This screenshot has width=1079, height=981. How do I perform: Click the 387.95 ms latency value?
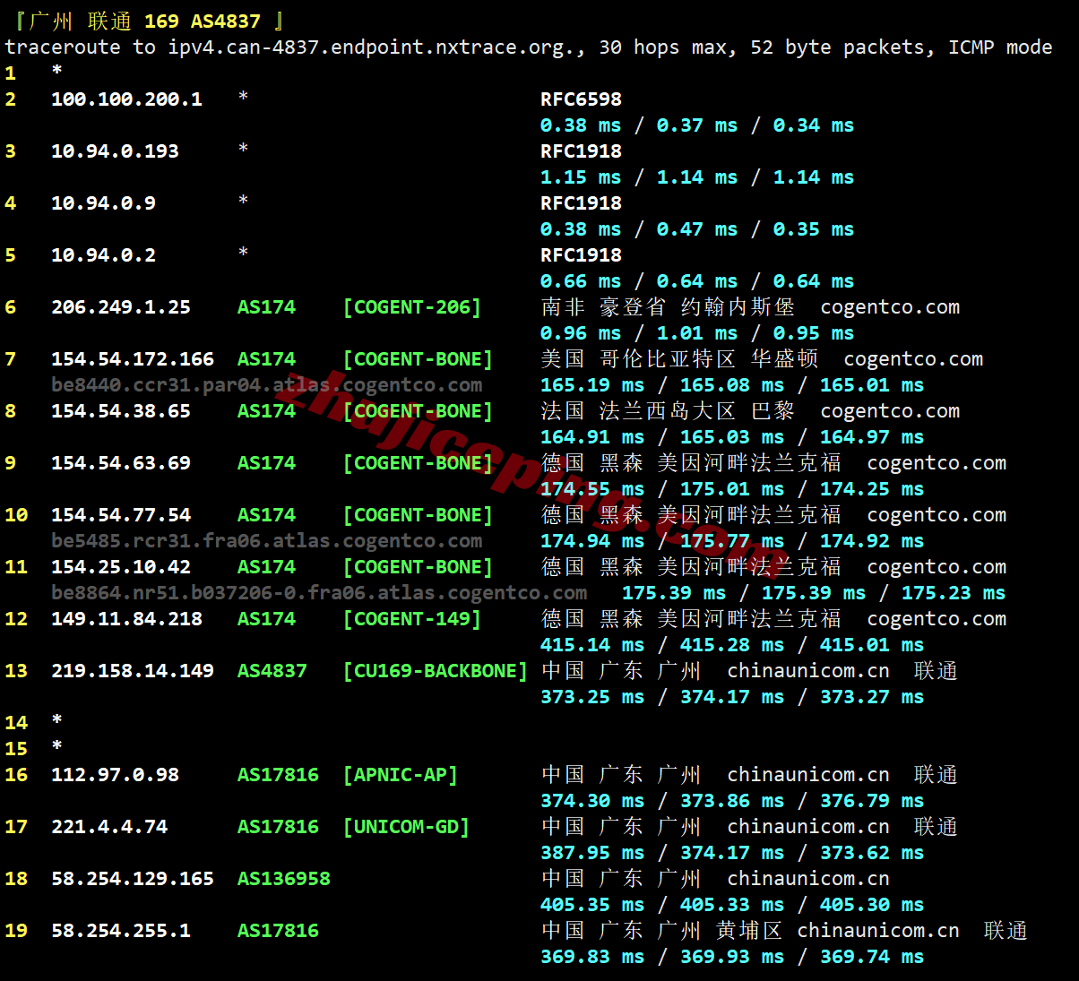[x=591, y=853]
